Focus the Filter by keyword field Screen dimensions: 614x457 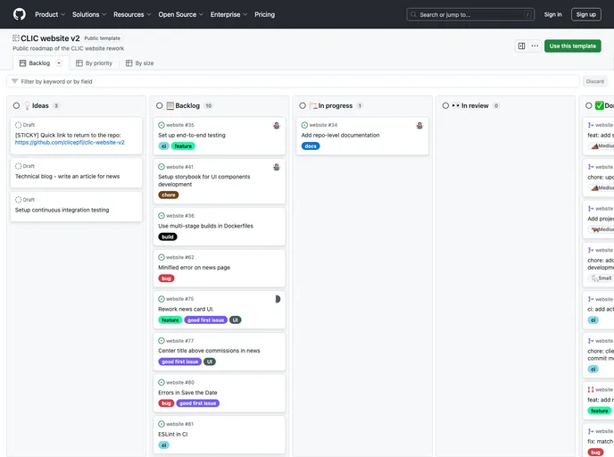pos(295,81)
